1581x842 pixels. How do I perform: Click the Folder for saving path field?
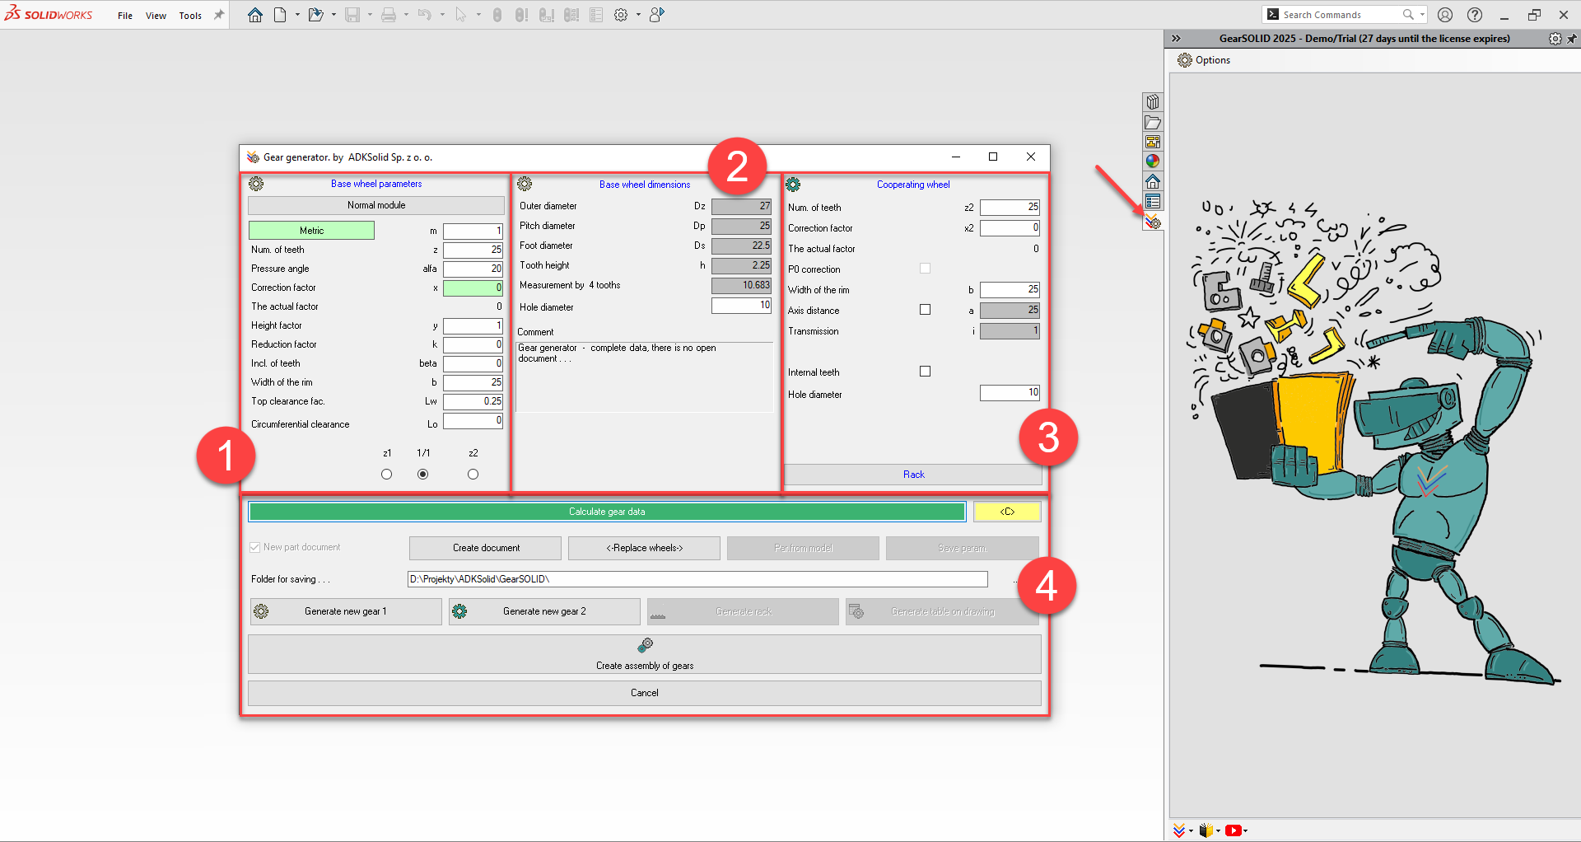click(697, 579)
